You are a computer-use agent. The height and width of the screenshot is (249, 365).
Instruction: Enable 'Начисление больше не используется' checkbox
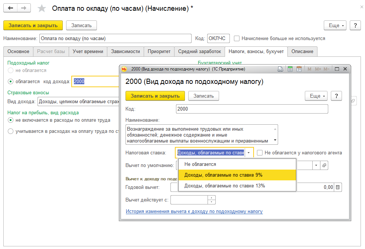(237, 39)
